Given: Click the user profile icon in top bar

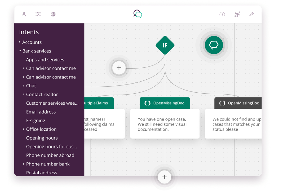Looking at the screenshot, I should [24, 14].
